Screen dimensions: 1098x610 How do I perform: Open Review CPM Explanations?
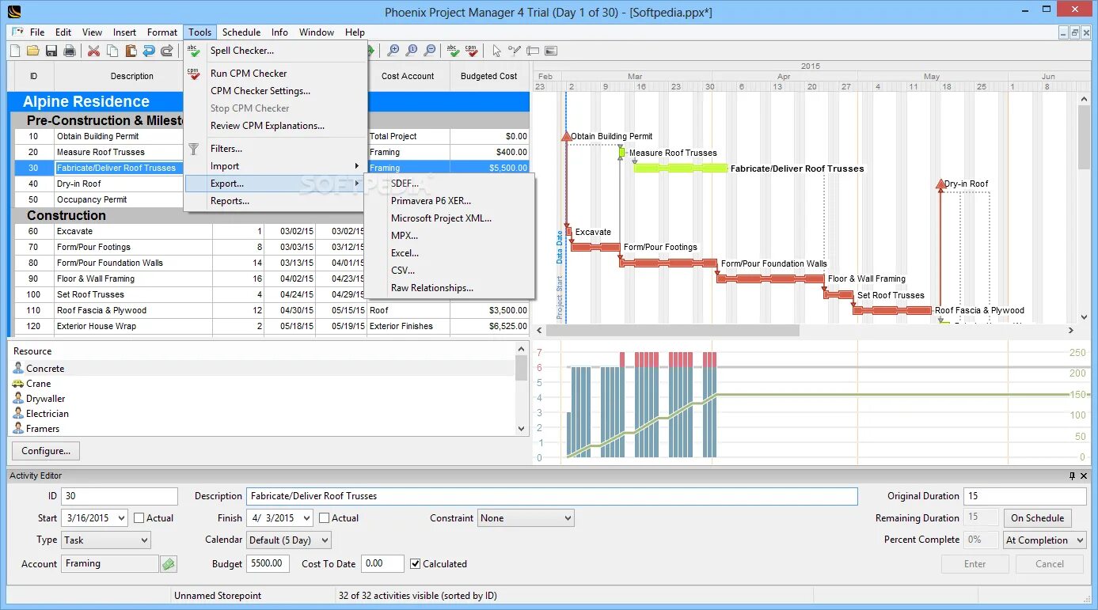point(275,126)
